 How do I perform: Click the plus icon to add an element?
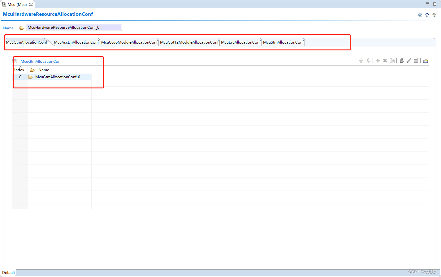point(378,61)
